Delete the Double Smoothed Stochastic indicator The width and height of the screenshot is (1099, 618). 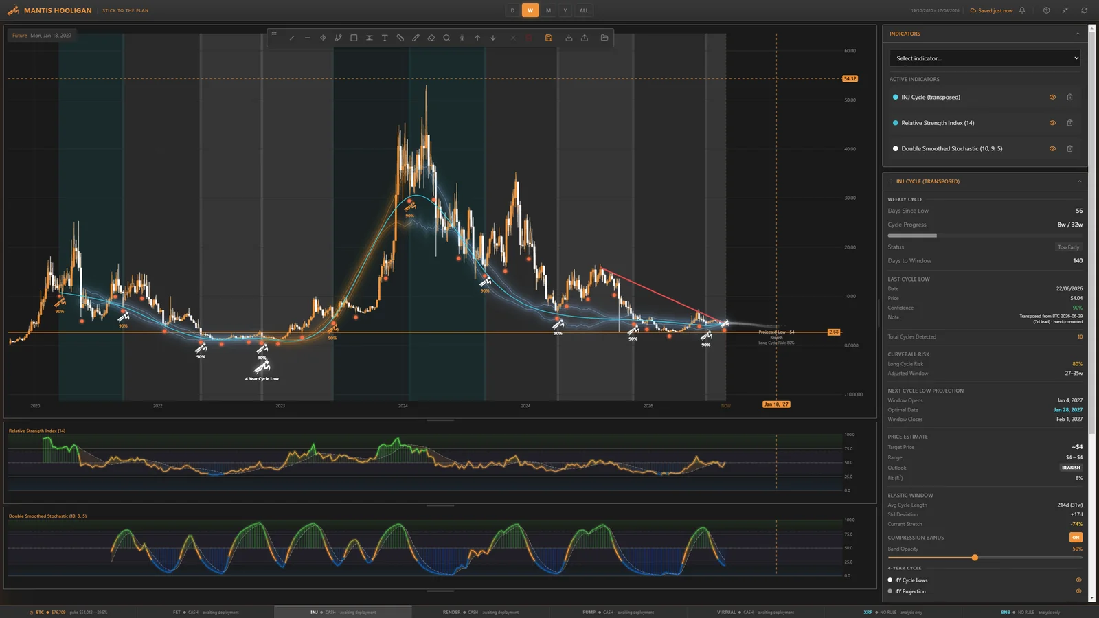point(1069,148)
